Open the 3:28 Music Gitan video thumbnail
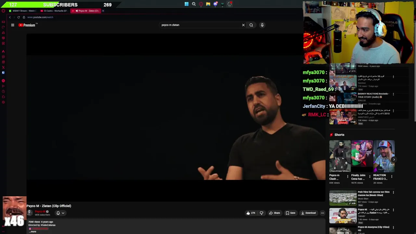Image resolution: width=416 pixels, height=234 pixels. (x=343, y=198)
